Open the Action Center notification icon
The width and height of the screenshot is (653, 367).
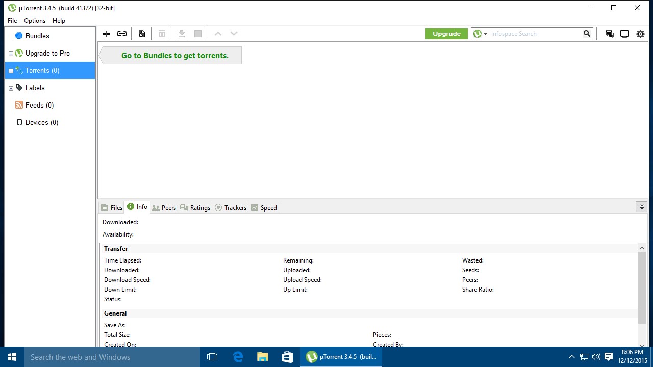pyautogui.click(x=609, y=357)
